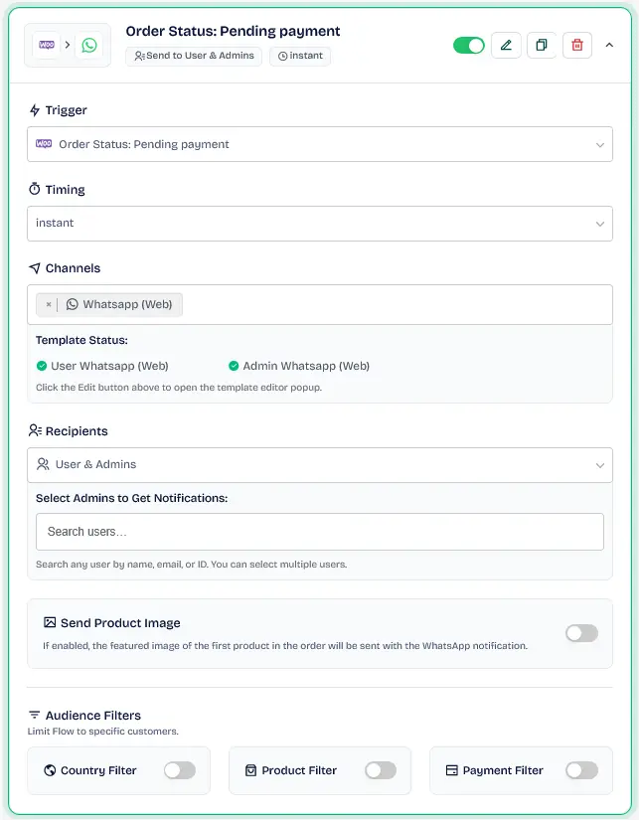Click the User Whatsapp (Web) status checkmark

pos(42,366)
